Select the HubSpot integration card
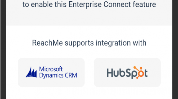 pos(127,72)
